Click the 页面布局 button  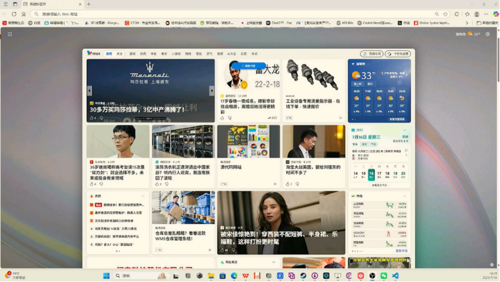pos(372,54)
